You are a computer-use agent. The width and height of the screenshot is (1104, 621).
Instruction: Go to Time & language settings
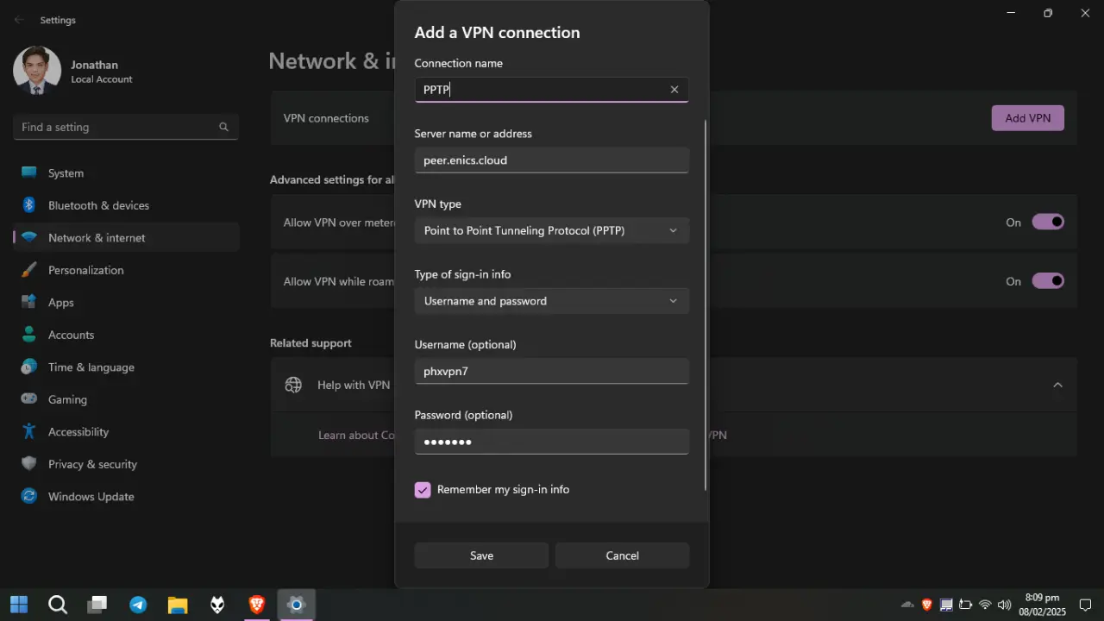(x=126, y=367)
